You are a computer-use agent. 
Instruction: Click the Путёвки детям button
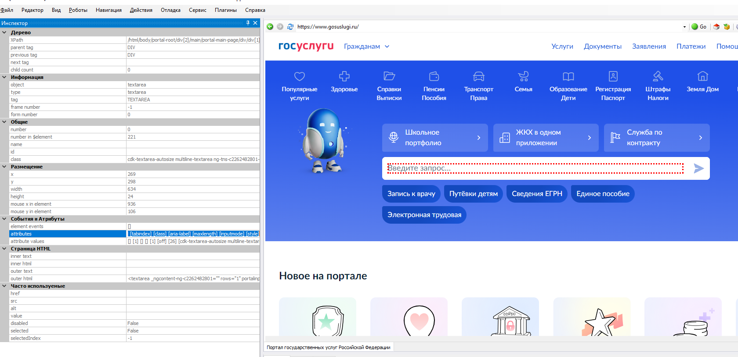coord(474,194)
